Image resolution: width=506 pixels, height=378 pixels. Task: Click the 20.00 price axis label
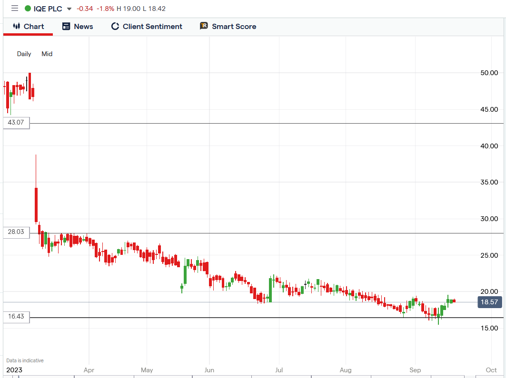coord(489,291)
